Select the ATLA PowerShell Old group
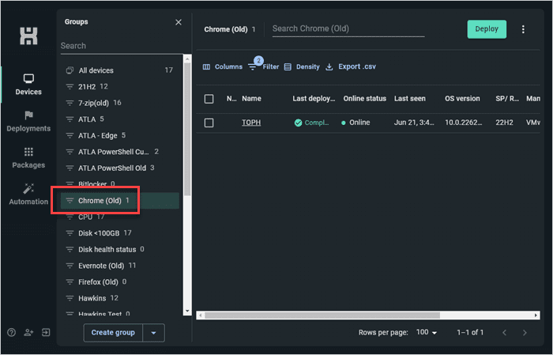This screenshot has width=553, height=355. point(120,168)
